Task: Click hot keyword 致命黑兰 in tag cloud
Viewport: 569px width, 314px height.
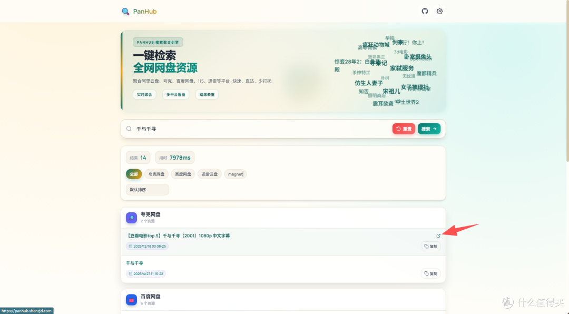Action: point(376,56)
